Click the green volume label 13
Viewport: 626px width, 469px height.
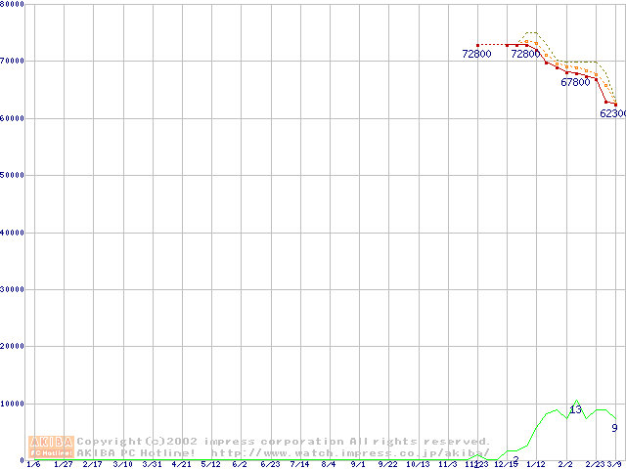point(575,409)
